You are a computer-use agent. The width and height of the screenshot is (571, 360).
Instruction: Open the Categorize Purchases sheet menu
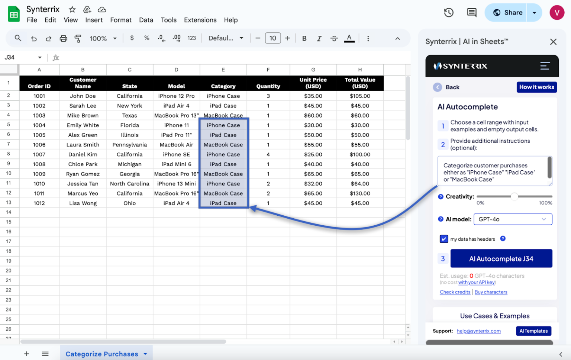pyautogui.click(x=145, y=354)
